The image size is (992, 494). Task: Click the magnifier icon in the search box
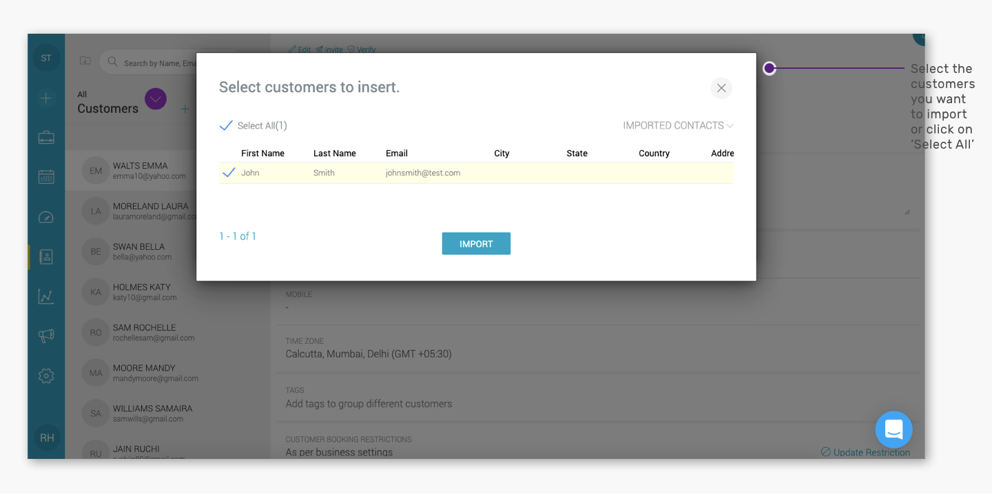[112, 63]
